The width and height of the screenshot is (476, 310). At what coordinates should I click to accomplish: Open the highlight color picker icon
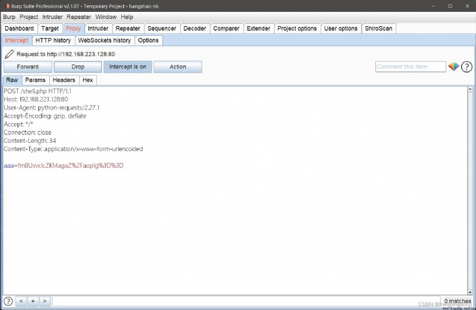tap(453, 67)
